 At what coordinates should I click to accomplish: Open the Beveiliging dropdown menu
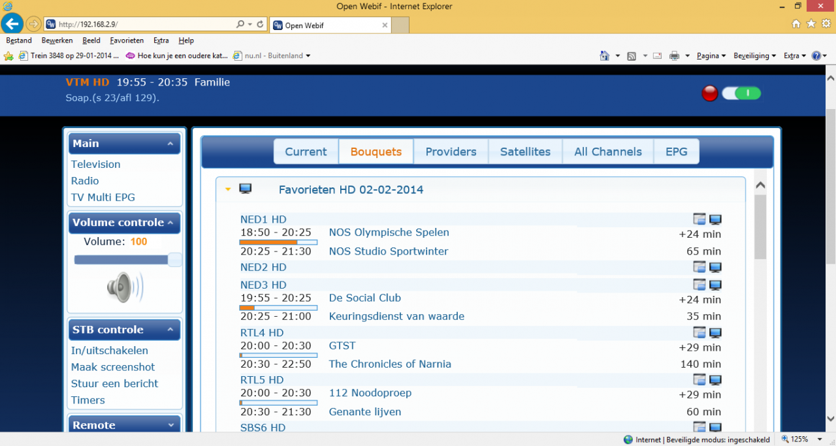click(754, 56)
